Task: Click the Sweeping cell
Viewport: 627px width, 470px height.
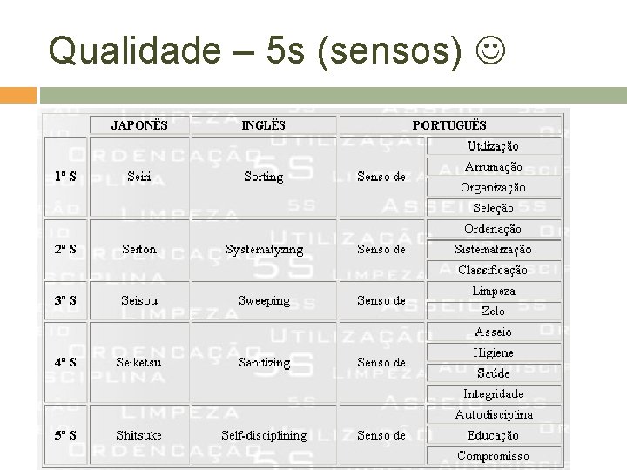Action: [x=264, y=300]
